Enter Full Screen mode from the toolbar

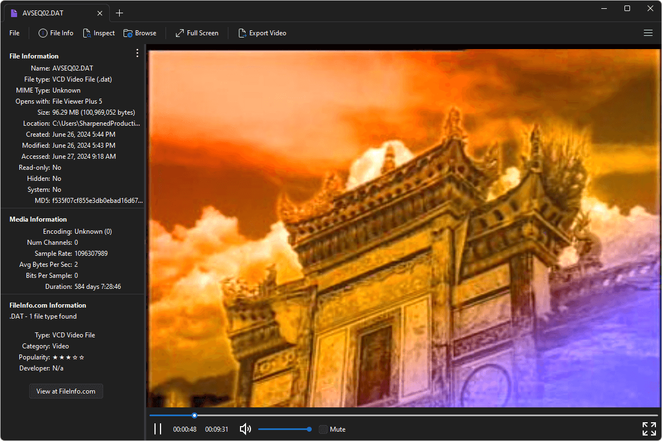click(x=196, y=33)
